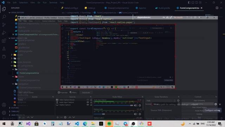Toggle visibility of Display Capture source

click(x=88, y=105)
